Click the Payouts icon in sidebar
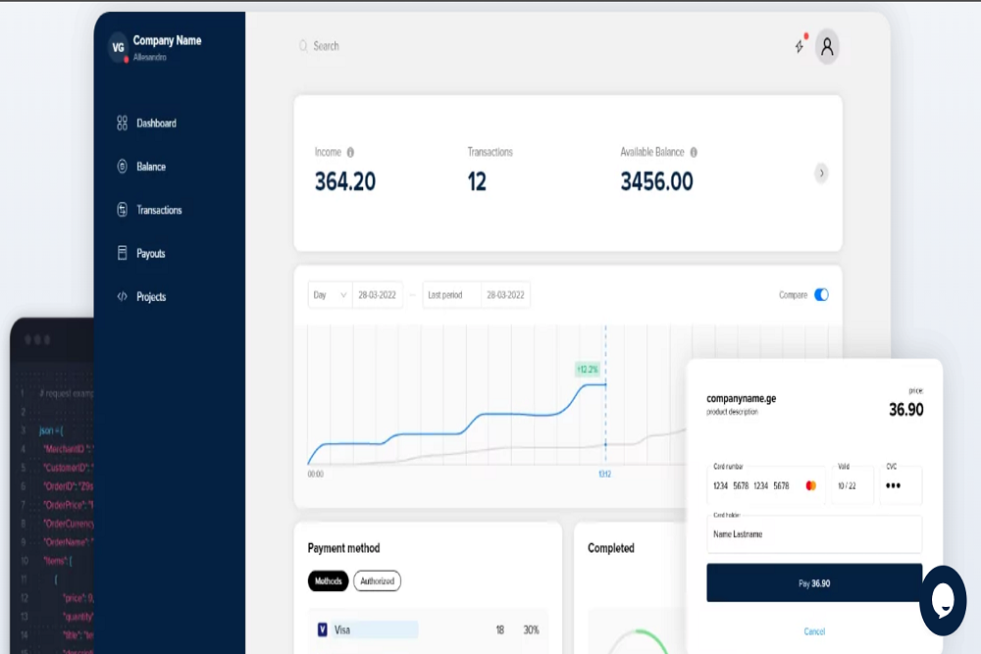The height and width of the screenshot is (654, 981). coord(123,253)
